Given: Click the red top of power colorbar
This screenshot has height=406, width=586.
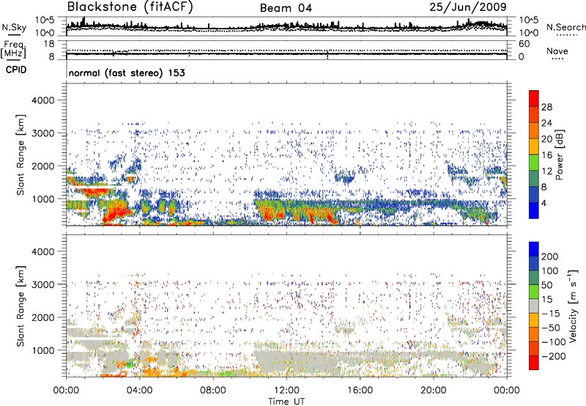Looking at the screenshot, I should point(534,98).
